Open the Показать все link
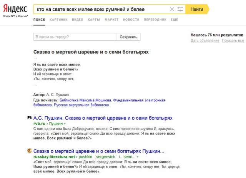Screen dimensions: 246x178 (x=233, y=41)
